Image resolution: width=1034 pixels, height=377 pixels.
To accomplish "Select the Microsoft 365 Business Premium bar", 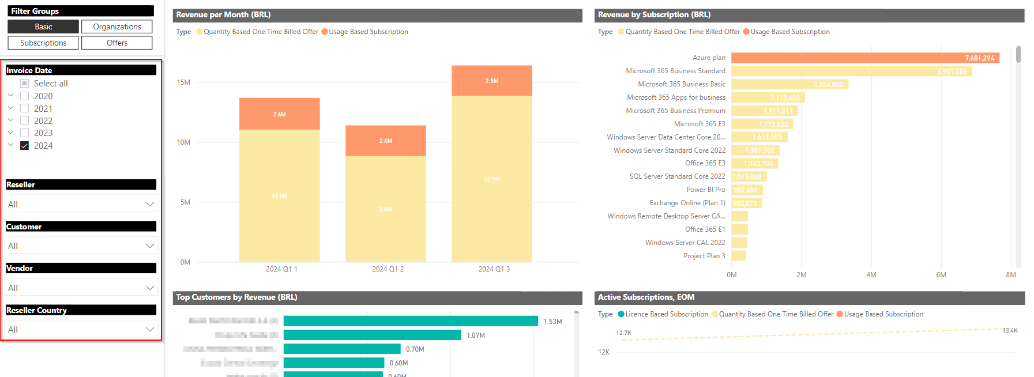I will [765, 111].
